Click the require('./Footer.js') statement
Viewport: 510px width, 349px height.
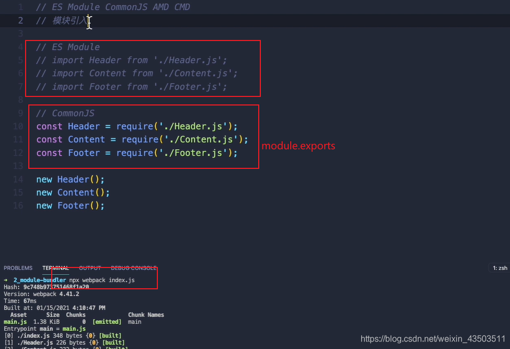(137, 153)
